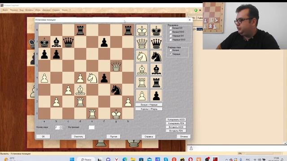Set side to move to Белые
Image resolution: width=287 pixels, height=161 pixels.
tap(170, 50)
